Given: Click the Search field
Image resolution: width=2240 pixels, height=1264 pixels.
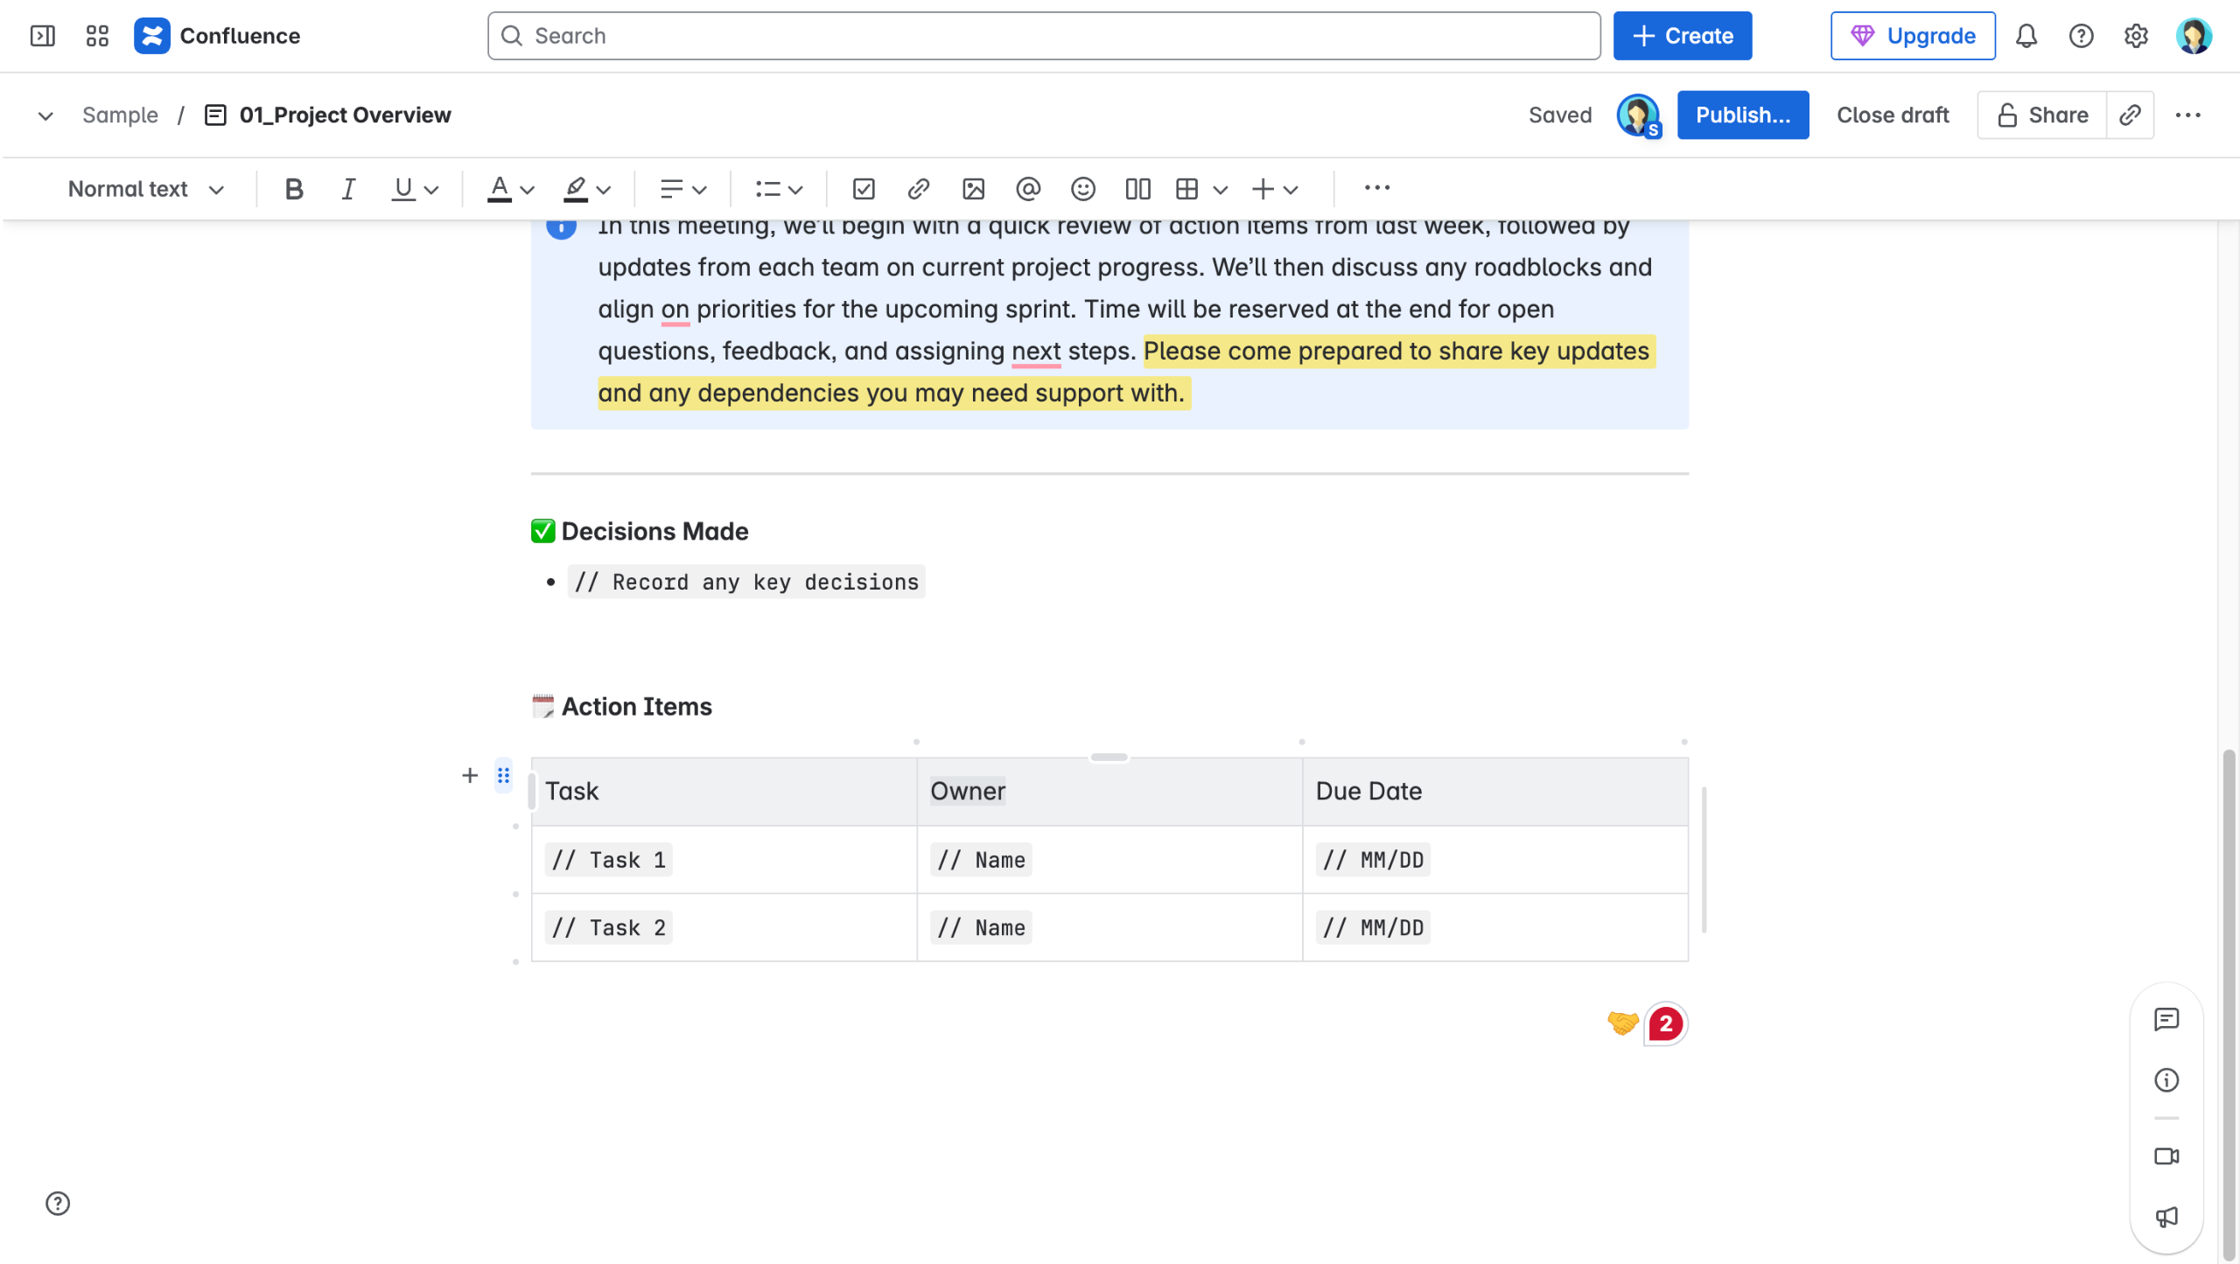Looking at the screenshot, I should 1044,36.
